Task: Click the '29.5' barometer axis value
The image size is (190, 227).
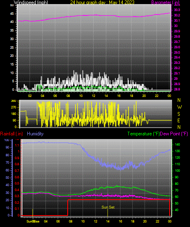Action: (177, 52)
